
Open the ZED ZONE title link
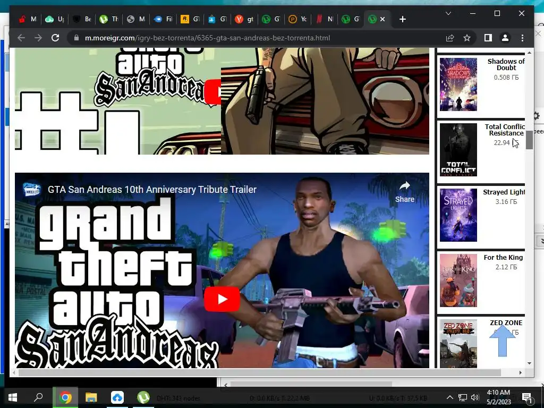[x=506, y=322]
